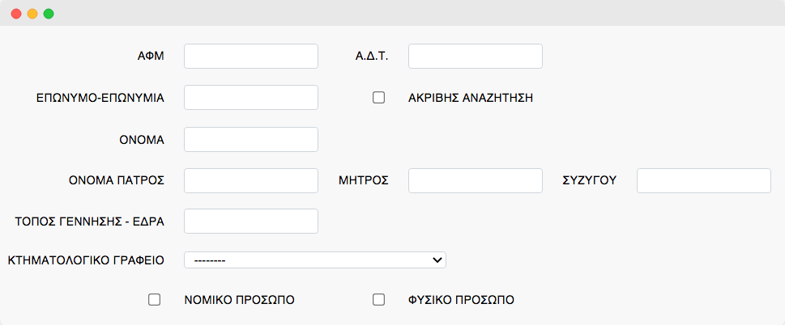Screen dimensions: 785x325
Task: Enable the ΑΚΡΙΒΗΣ ΑΝΑΖΗΤΗΣΗ checkbox
Action: pyautogui.click(x=378, y=98)
